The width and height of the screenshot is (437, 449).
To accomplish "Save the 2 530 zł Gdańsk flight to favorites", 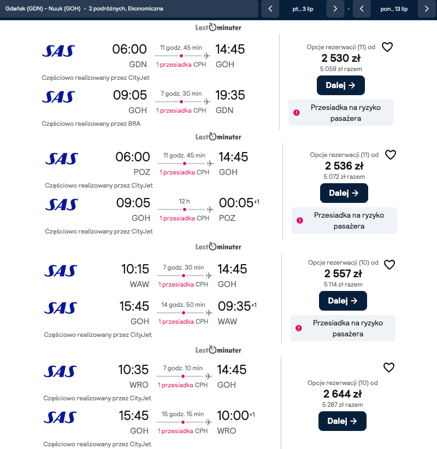I will [387, 47].
